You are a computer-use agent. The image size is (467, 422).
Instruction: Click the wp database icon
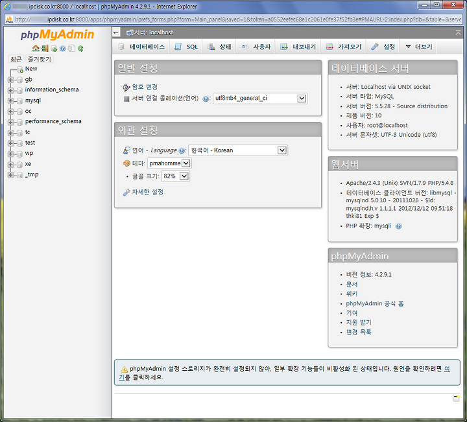pyautogui.click(x=20, y=154)
